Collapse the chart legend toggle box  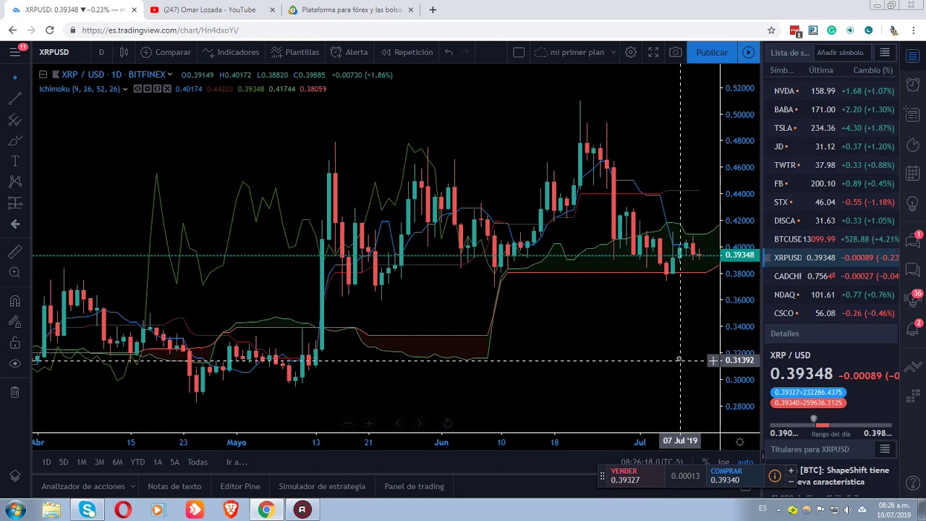[43, 75]
